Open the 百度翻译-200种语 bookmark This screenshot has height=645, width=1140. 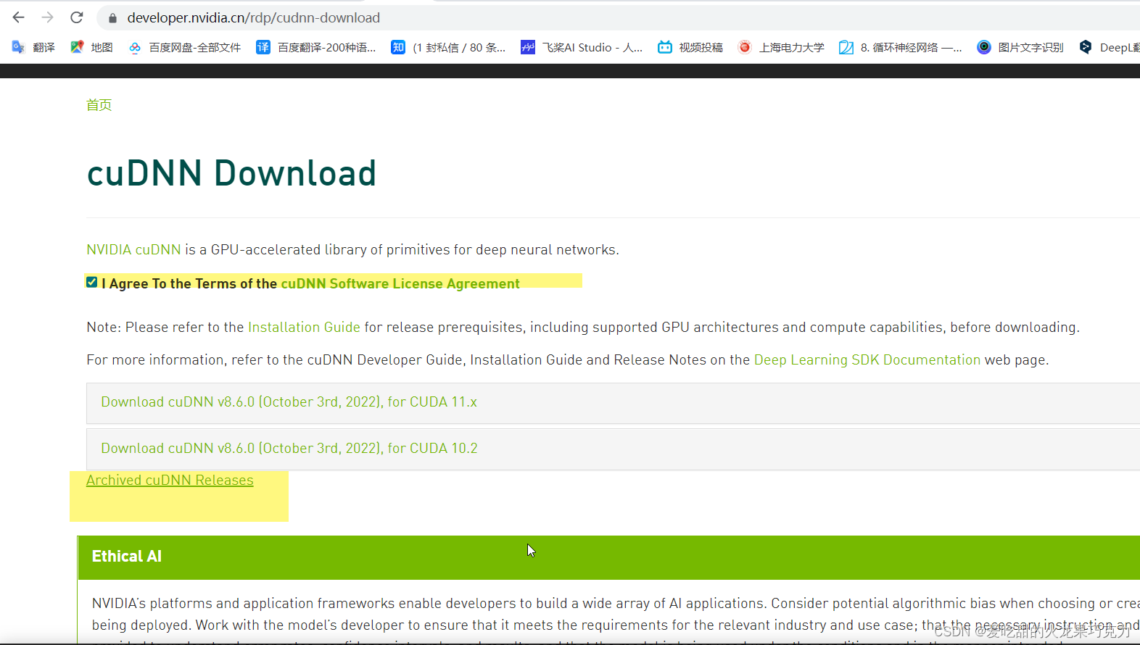click(x=316, y=47)
